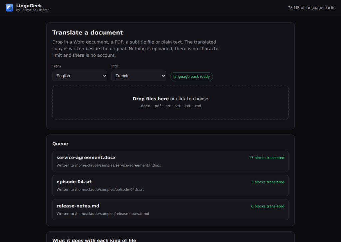Screen dimensions: 341x242
Task: Click the 6 blocks translated status
Action: click(267, 206)
